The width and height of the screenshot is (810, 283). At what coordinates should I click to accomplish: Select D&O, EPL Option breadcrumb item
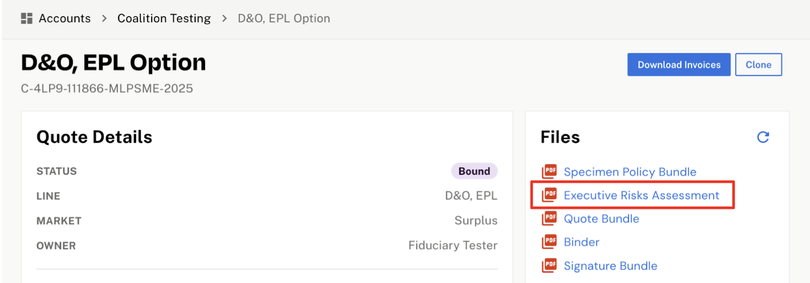[x=284, y=19]
